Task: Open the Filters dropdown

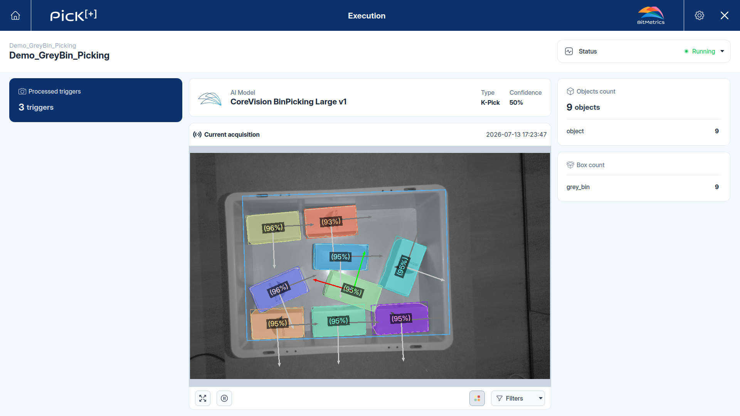Action: click(x=518, y=398)
